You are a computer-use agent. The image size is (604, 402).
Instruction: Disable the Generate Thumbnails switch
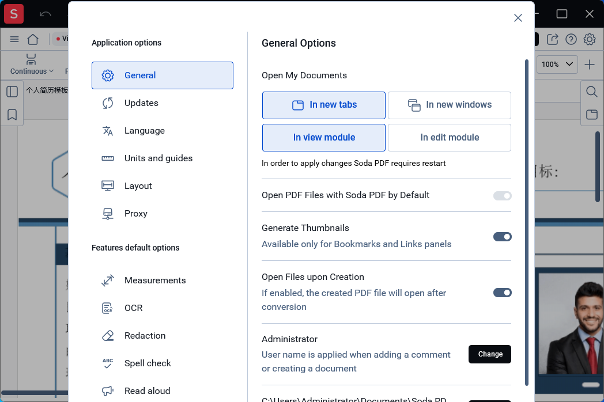point(503,237)
